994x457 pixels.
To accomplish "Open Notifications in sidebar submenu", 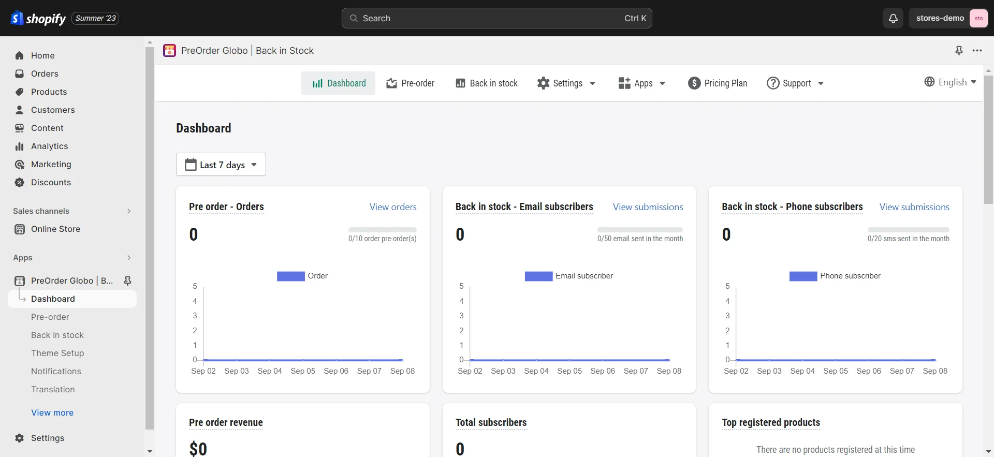I will click(x=56, y=371).
